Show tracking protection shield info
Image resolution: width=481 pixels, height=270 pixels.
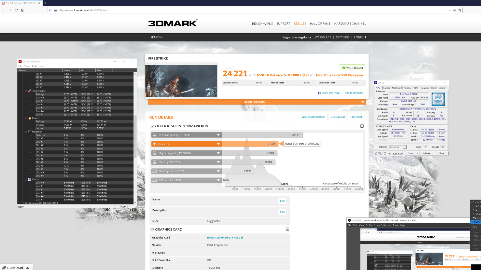pyautogui.click(x=50, y=10)
